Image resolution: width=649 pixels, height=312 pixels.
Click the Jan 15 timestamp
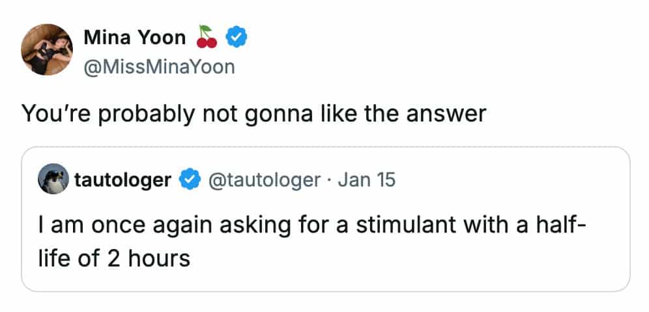[367, 180]
